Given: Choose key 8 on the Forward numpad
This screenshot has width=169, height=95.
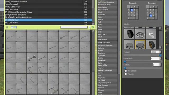Looking at the screenshot, I should point(132,10).
